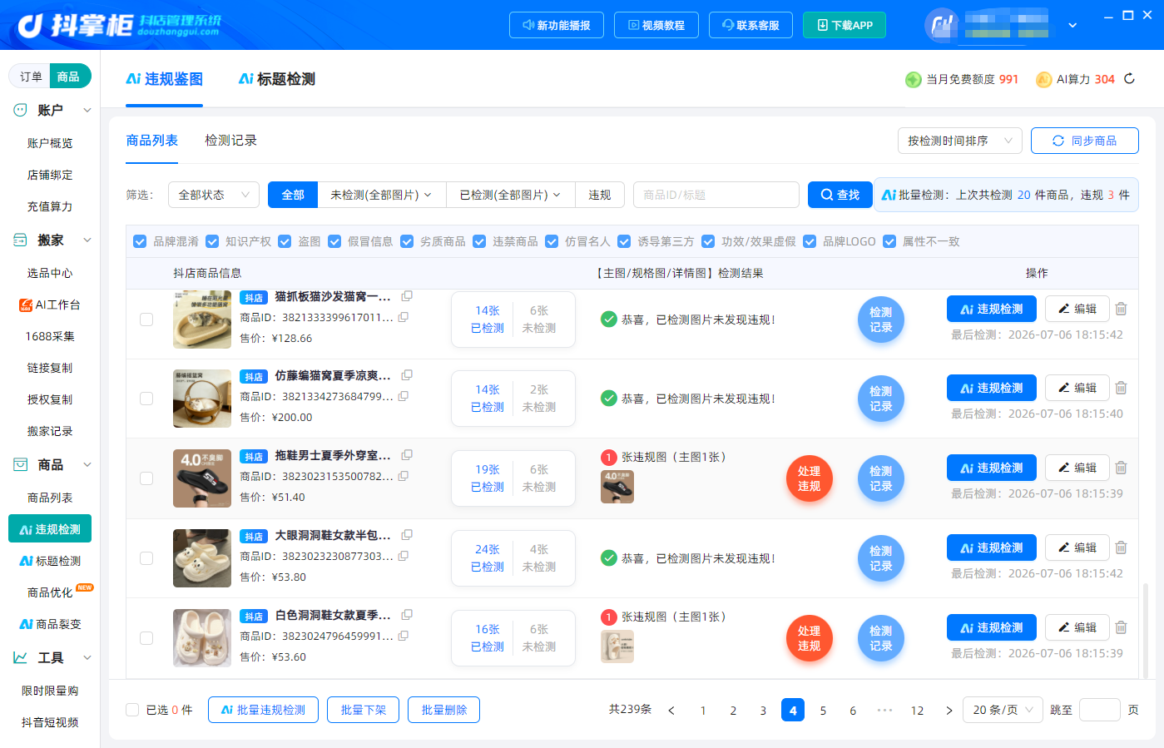Click 处理违规 for 白色洞洞鞋 product

(810, 638)
